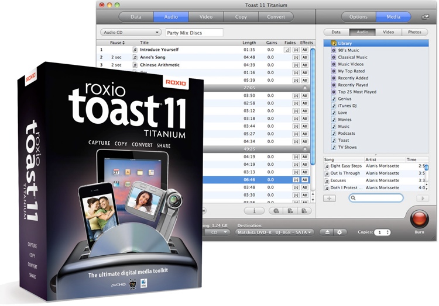Select the Introduce Yourself track title

(x=159, y=50)
